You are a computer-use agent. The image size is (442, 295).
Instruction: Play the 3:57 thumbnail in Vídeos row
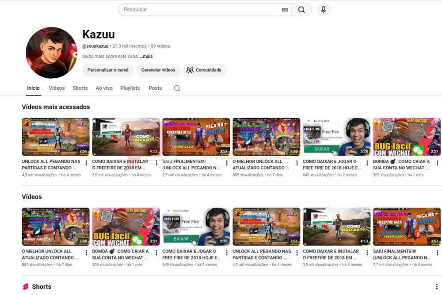tap(407, 227)
